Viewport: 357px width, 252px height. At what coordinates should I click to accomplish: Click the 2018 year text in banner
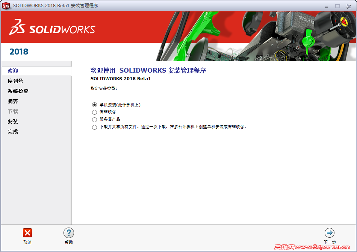pyautogui.click(x=19, y=52)
